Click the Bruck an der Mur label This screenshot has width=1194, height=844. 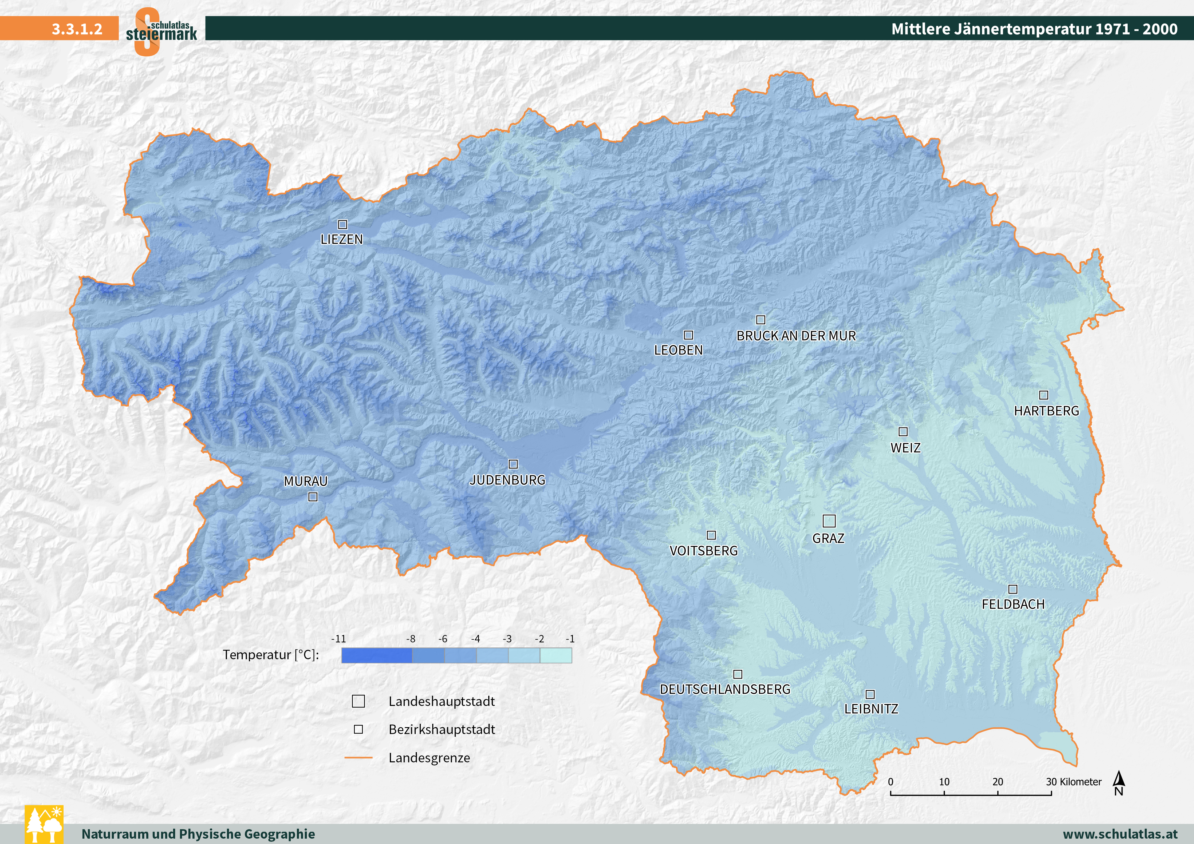point(796,336)
